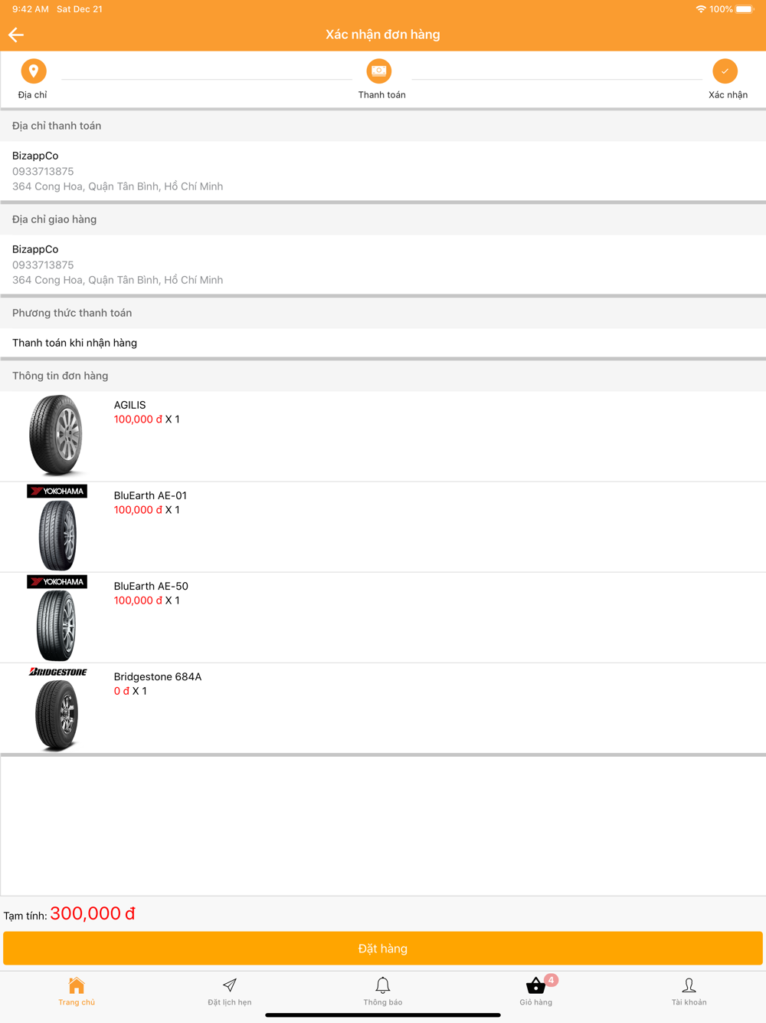
Task: Tap the cart badge showing 4 items
Action: click(551, 980)
